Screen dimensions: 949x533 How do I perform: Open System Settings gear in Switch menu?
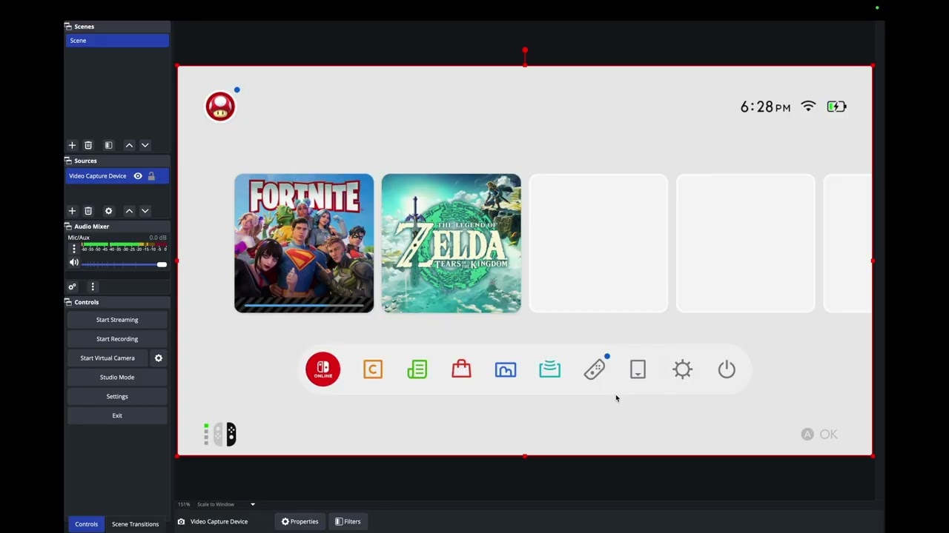683,369
